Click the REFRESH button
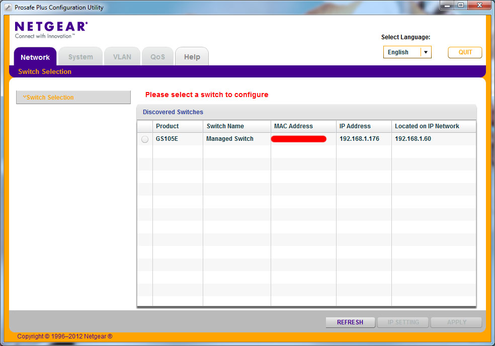This screenshot has width=495, height=346. (350, 322)
